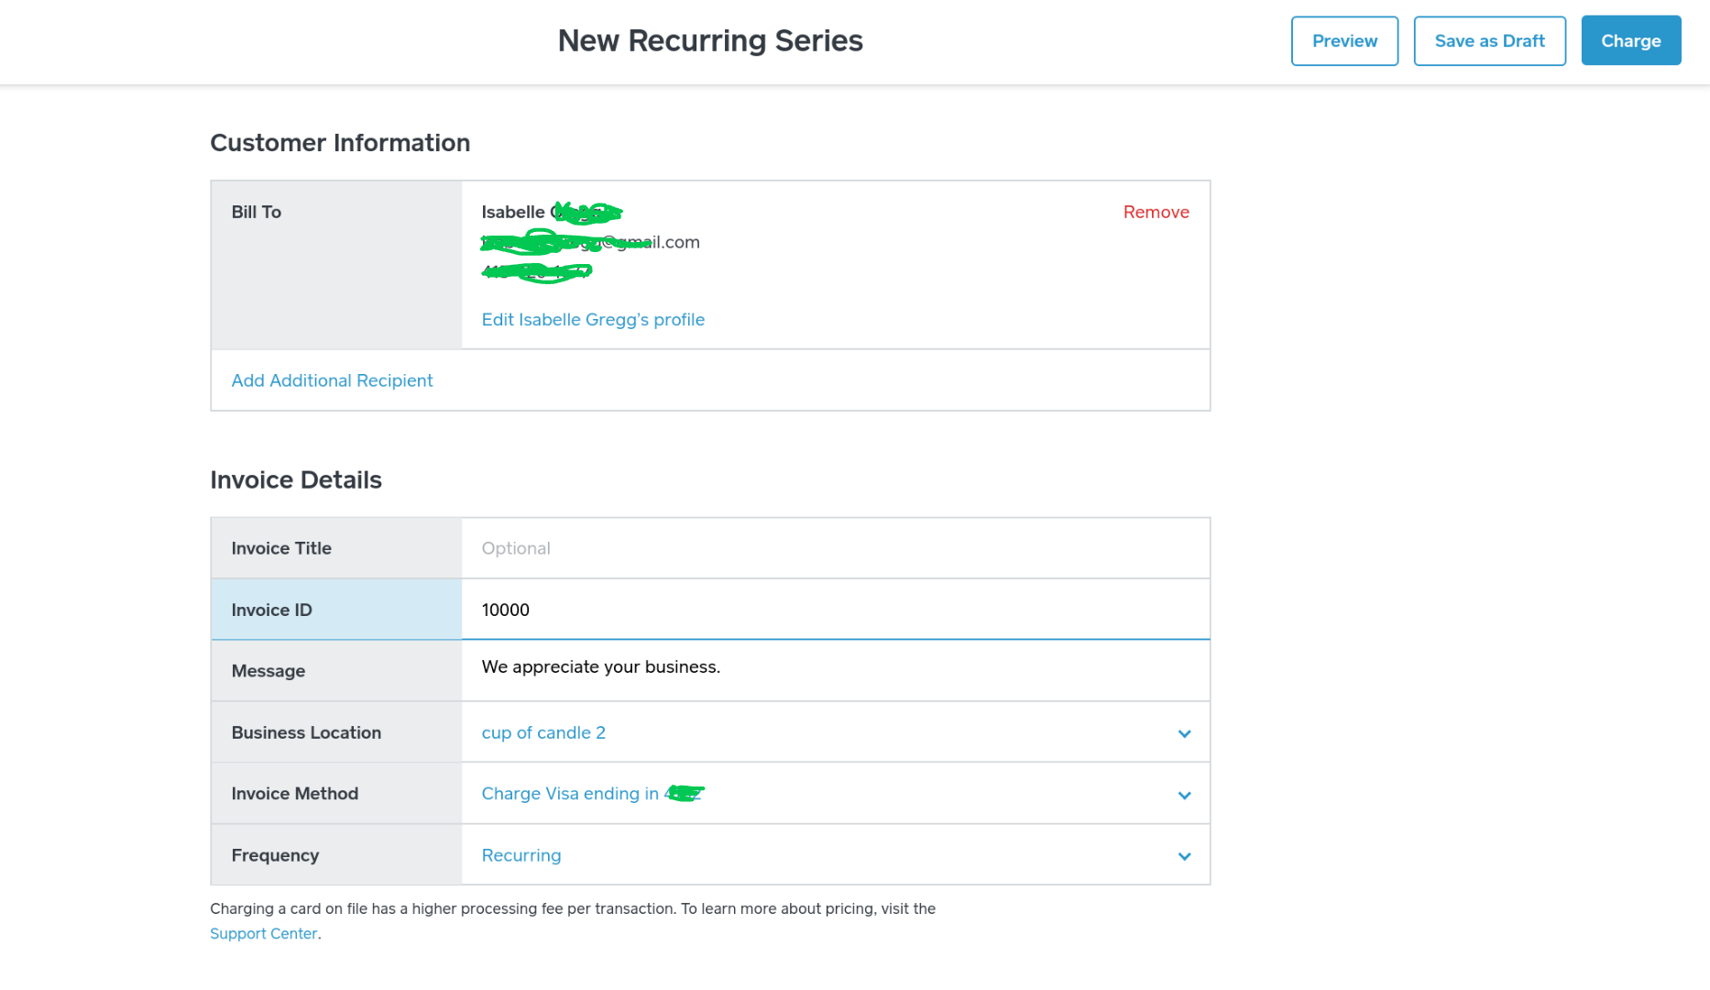Viewport: 1710px width, 990px height.
Task: Click the Invoice Method chevron arrow
Action: [1184, 795]
